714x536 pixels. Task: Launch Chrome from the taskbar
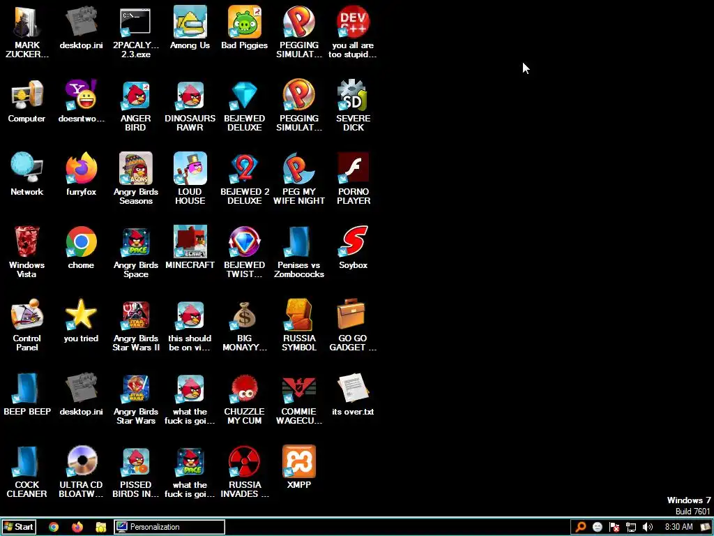coord(54,527)
